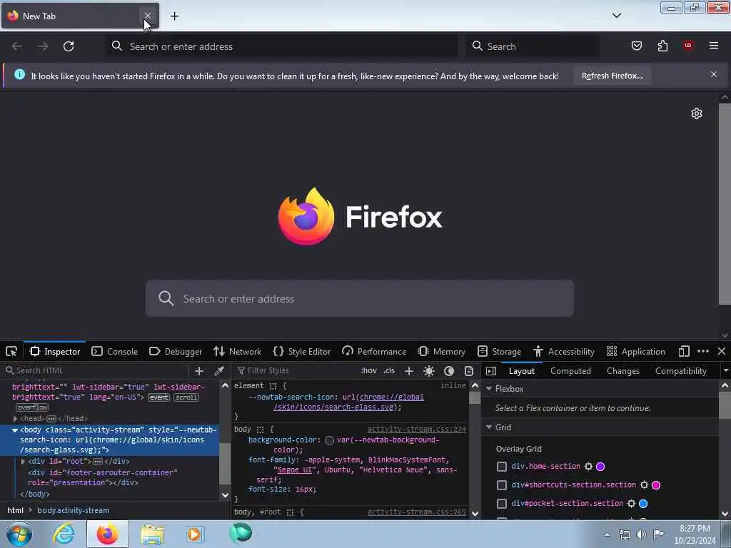Collapse the body node triangle
The height and width of the screenshot is (548, 731).
click(15, 430)
